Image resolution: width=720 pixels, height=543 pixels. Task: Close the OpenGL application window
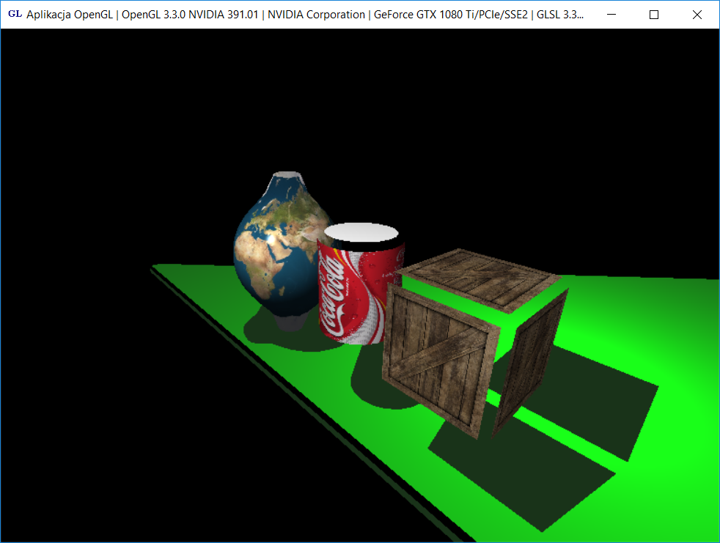pyautogui.click(x=697, y=15)
